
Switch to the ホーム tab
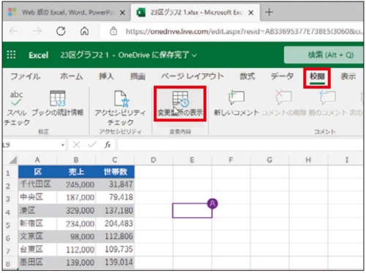pos(71,76)
